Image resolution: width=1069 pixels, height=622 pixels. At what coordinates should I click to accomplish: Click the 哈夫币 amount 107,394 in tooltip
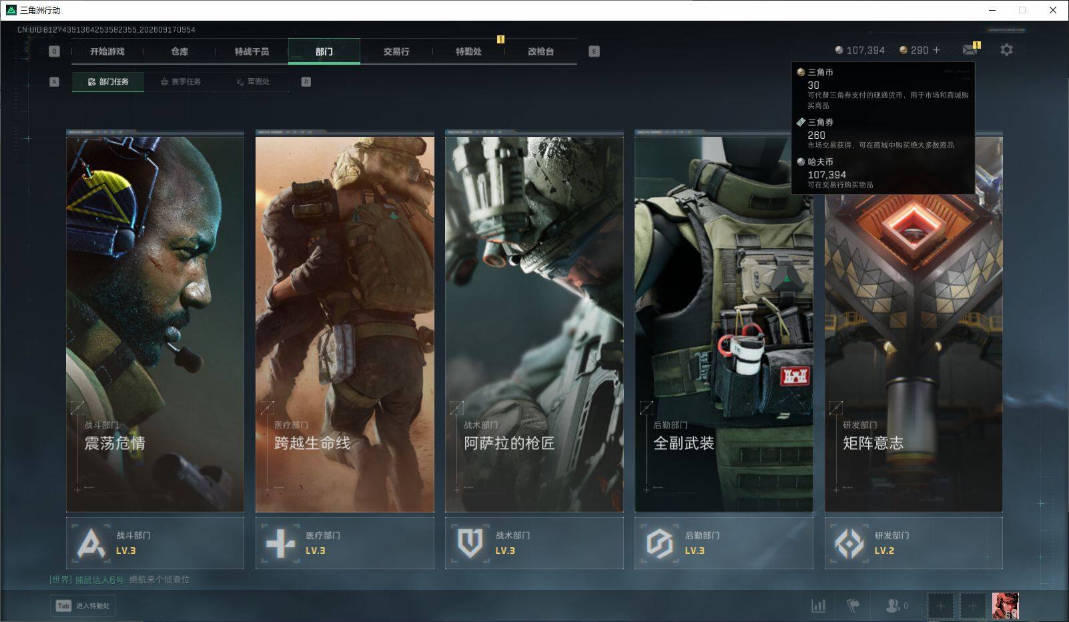(827, 175)
